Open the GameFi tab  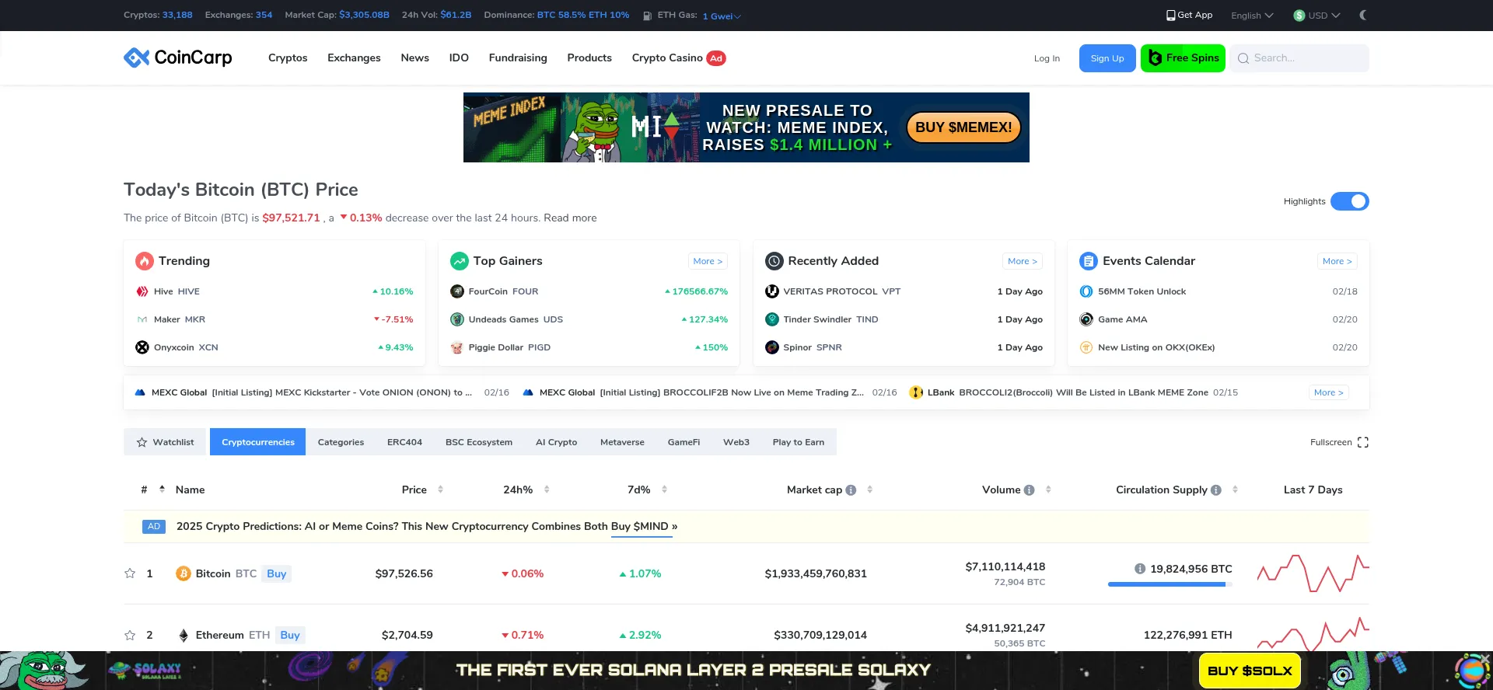coord(684,442)
